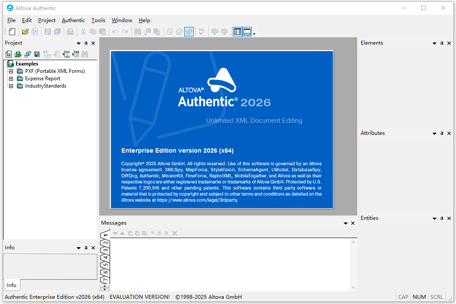Undo the last action
This screenshot has width=456, height=304.
[114, 31]
